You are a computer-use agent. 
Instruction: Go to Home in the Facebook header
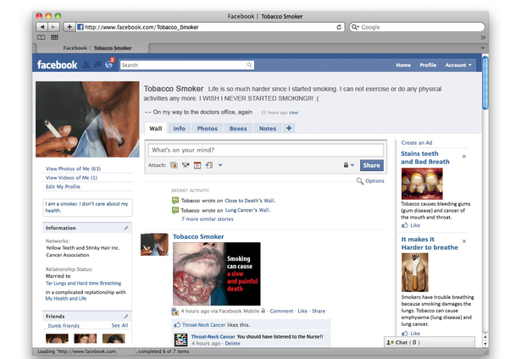pos(403,65)
